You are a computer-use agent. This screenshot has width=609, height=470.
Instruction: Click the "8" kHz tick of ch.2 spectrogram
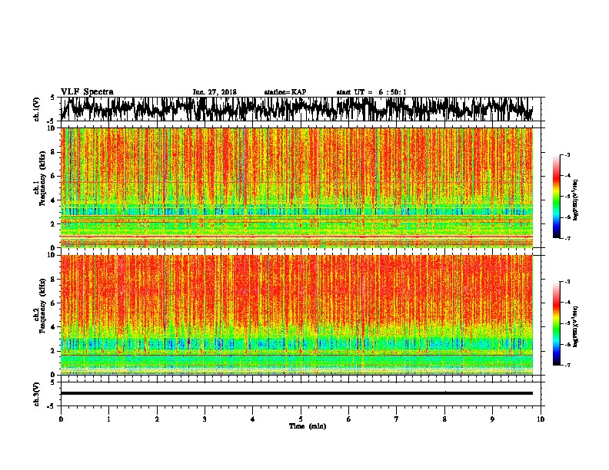click(x=54, y=280)
